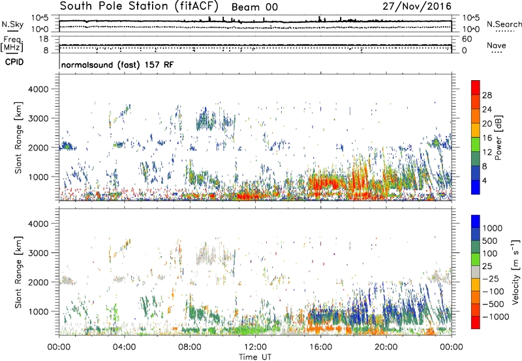The width and height of the screenshot is (522, 361).
Task: Click the '08:00' time axis tick
Action: click(190, 347)
